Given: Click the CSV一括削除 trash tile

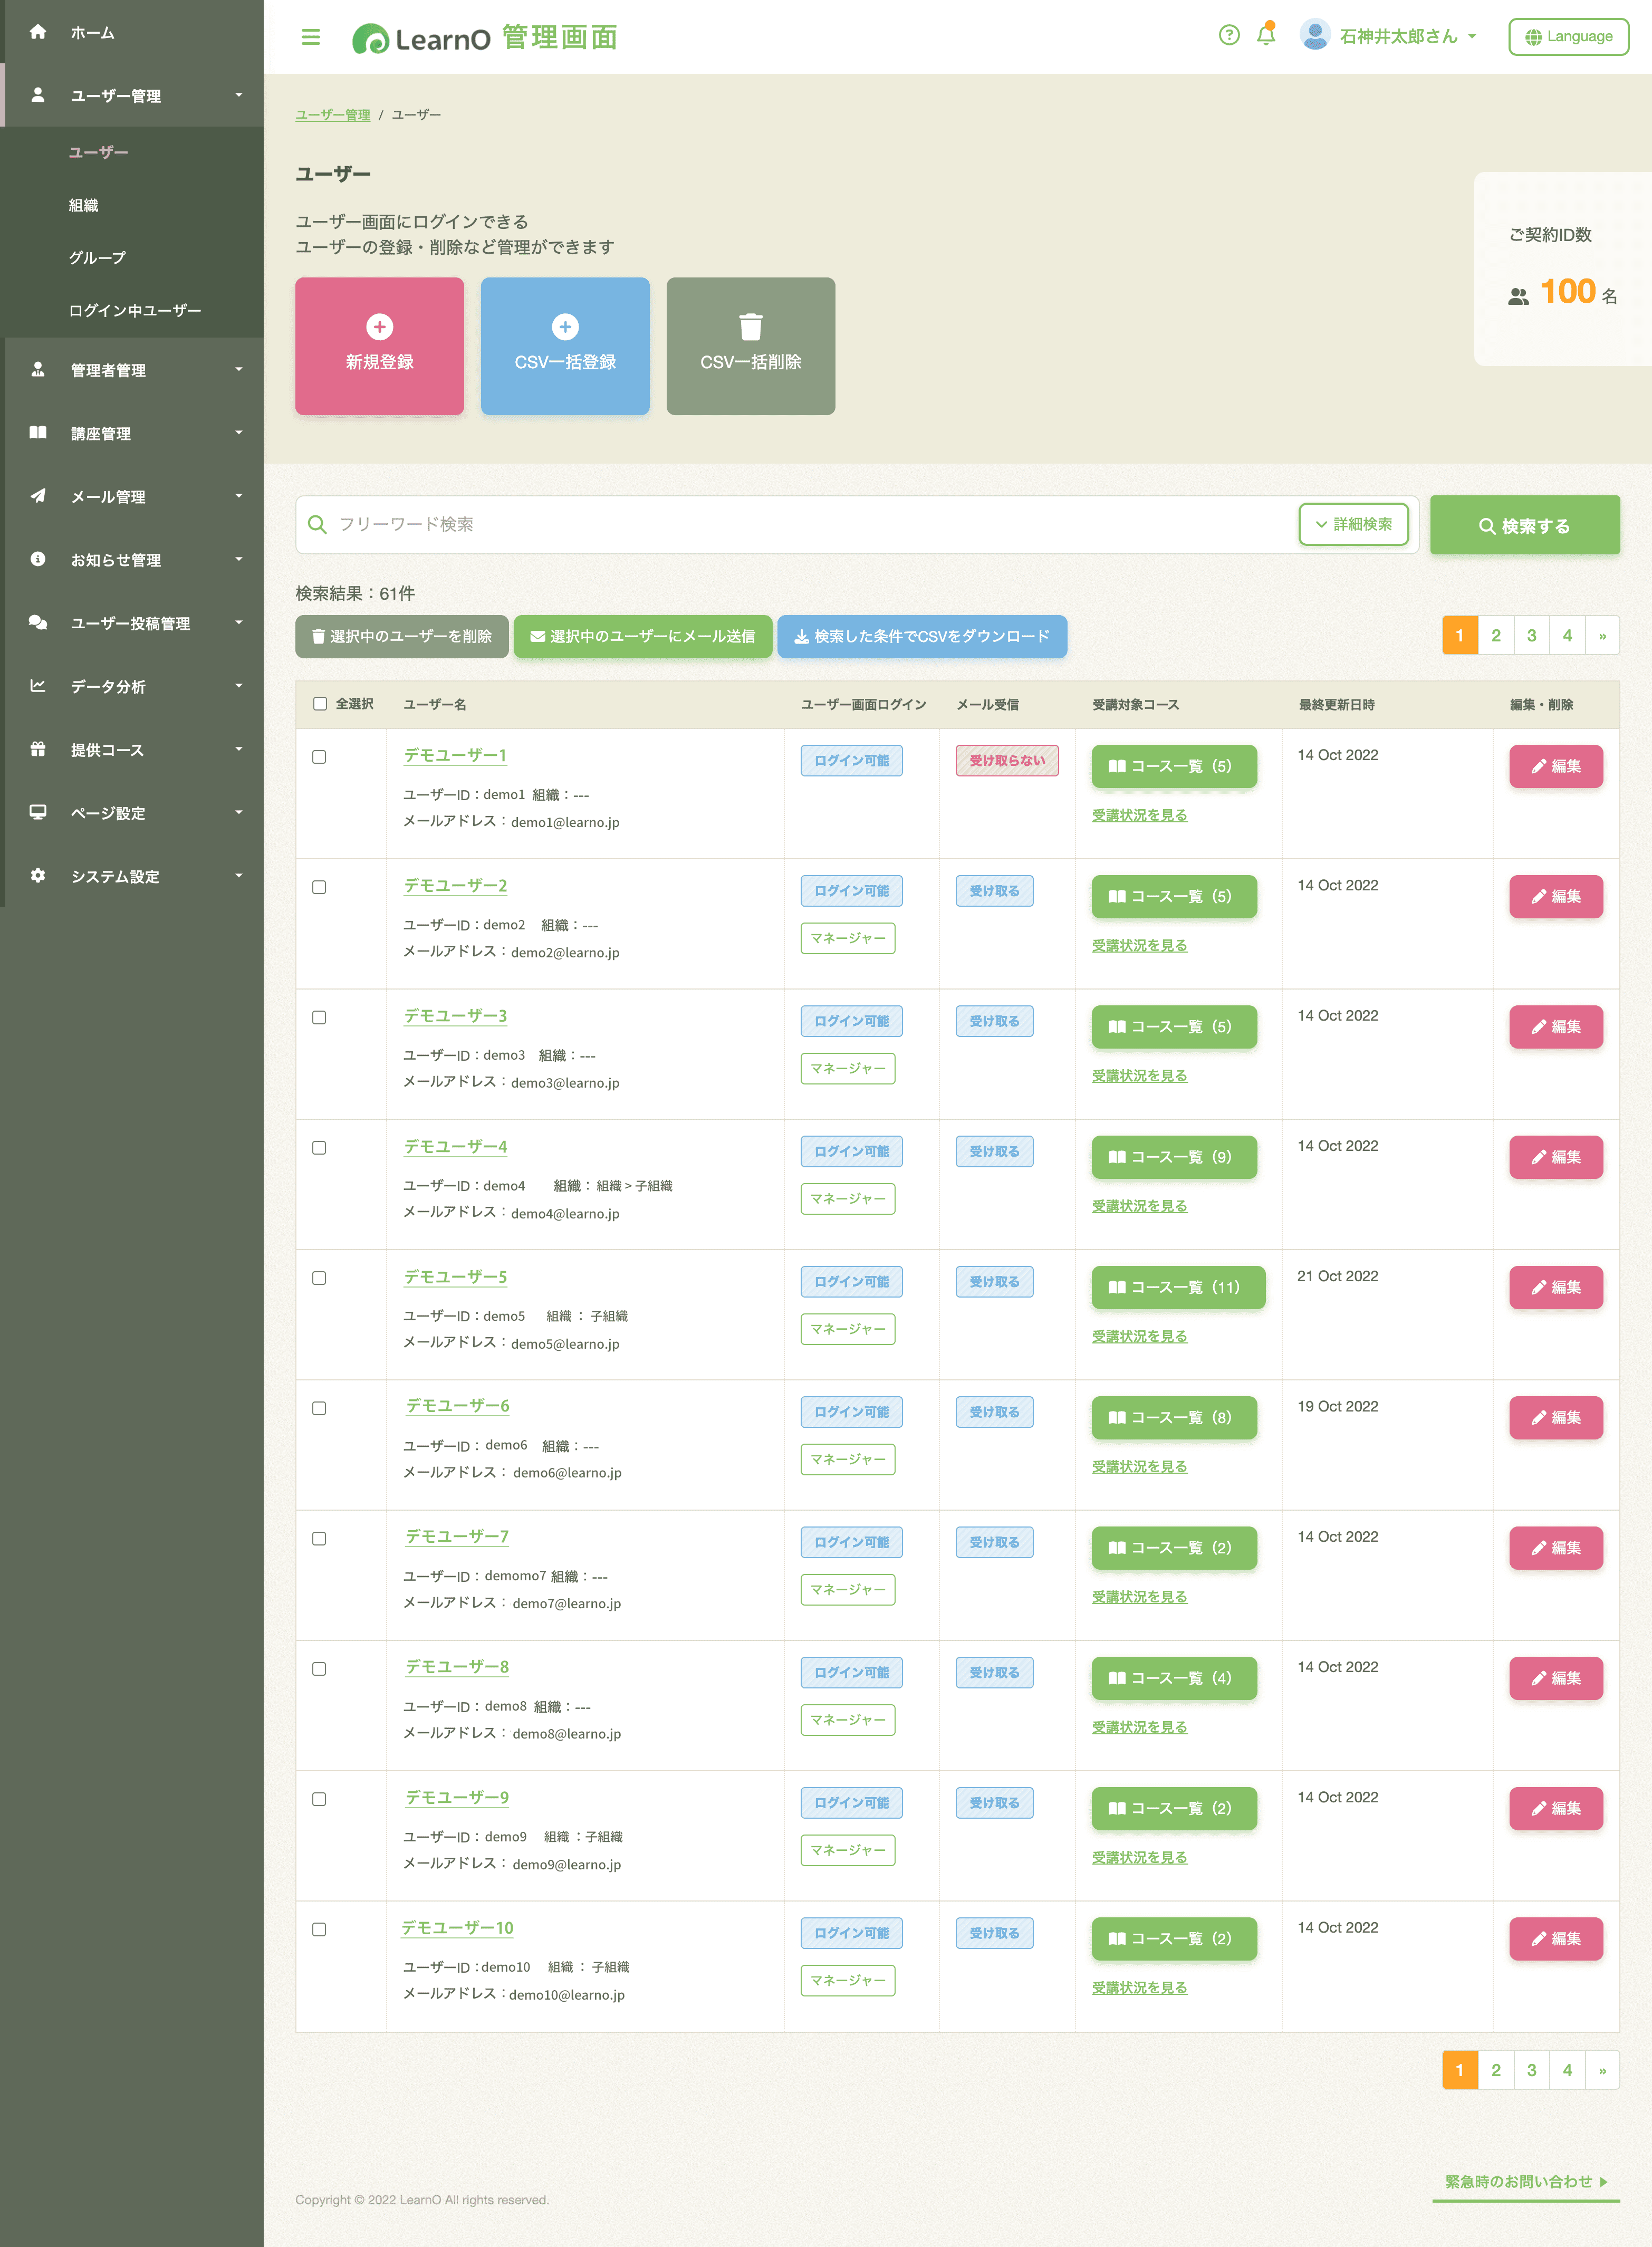Looking at the screenshot, I should (x=750, y=345).
